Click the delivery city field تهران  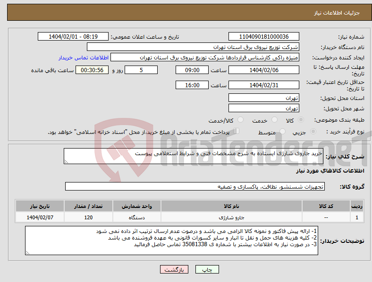click(x=263, y=108)
